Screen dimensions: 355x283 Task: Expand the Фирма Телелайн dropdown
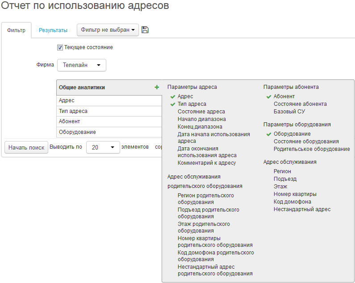tap(82, 65)
